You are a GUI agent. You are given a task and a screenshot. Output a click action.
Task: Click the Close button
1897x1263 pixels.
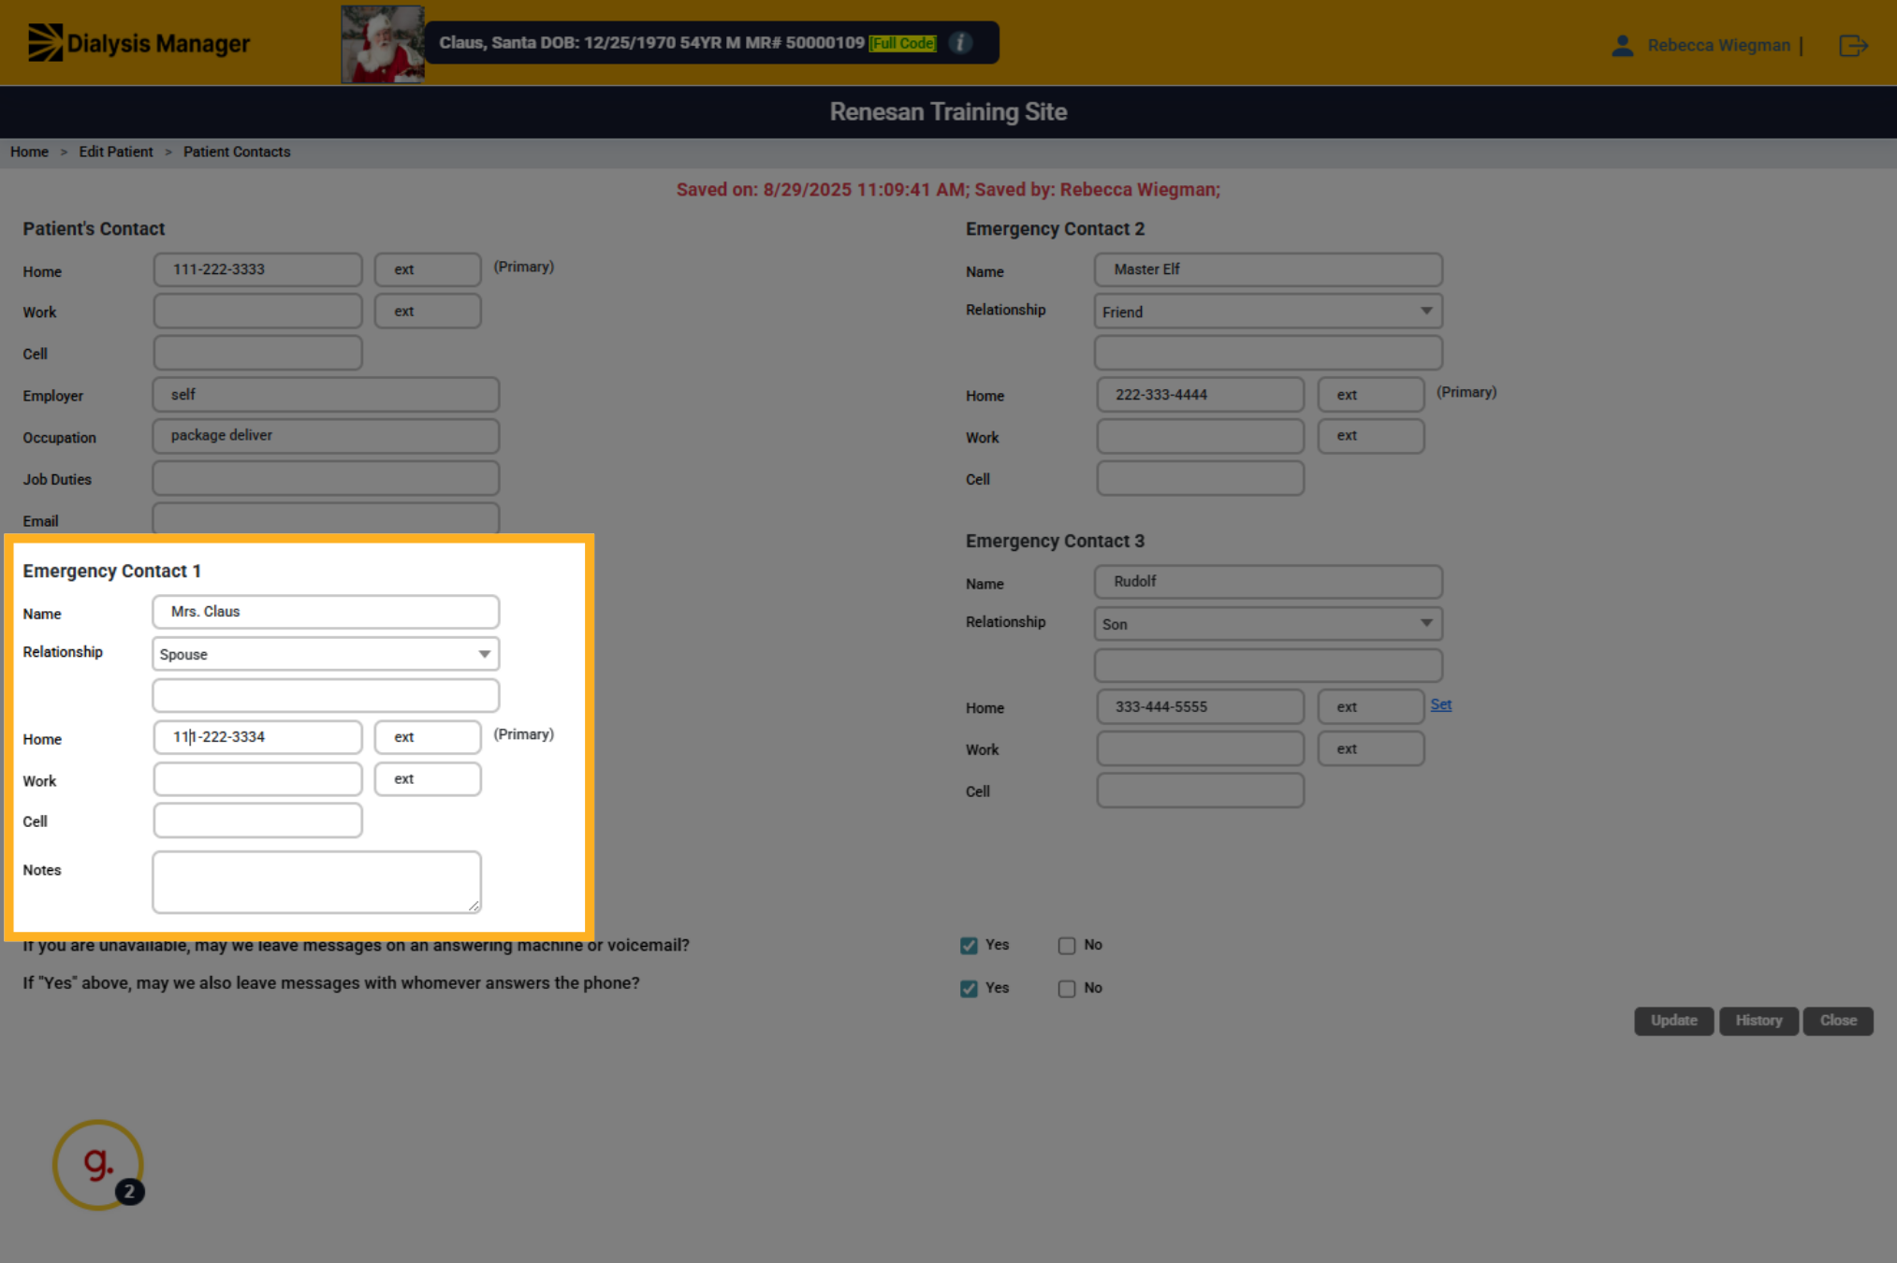click(x=1838, y=1021)
